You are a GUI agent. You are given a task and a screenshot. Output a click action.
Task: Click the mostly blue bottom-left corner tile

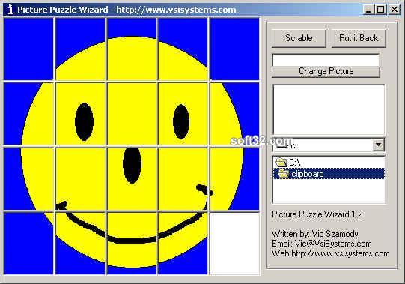click(28, 244)
